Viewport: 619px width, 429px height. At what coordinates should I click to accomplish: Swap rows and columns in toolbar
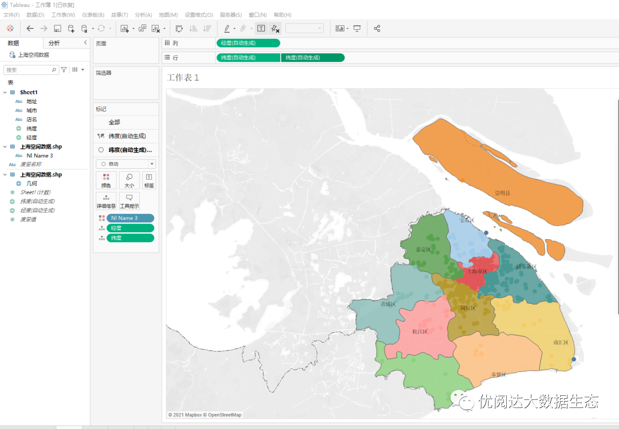[179, 28]
